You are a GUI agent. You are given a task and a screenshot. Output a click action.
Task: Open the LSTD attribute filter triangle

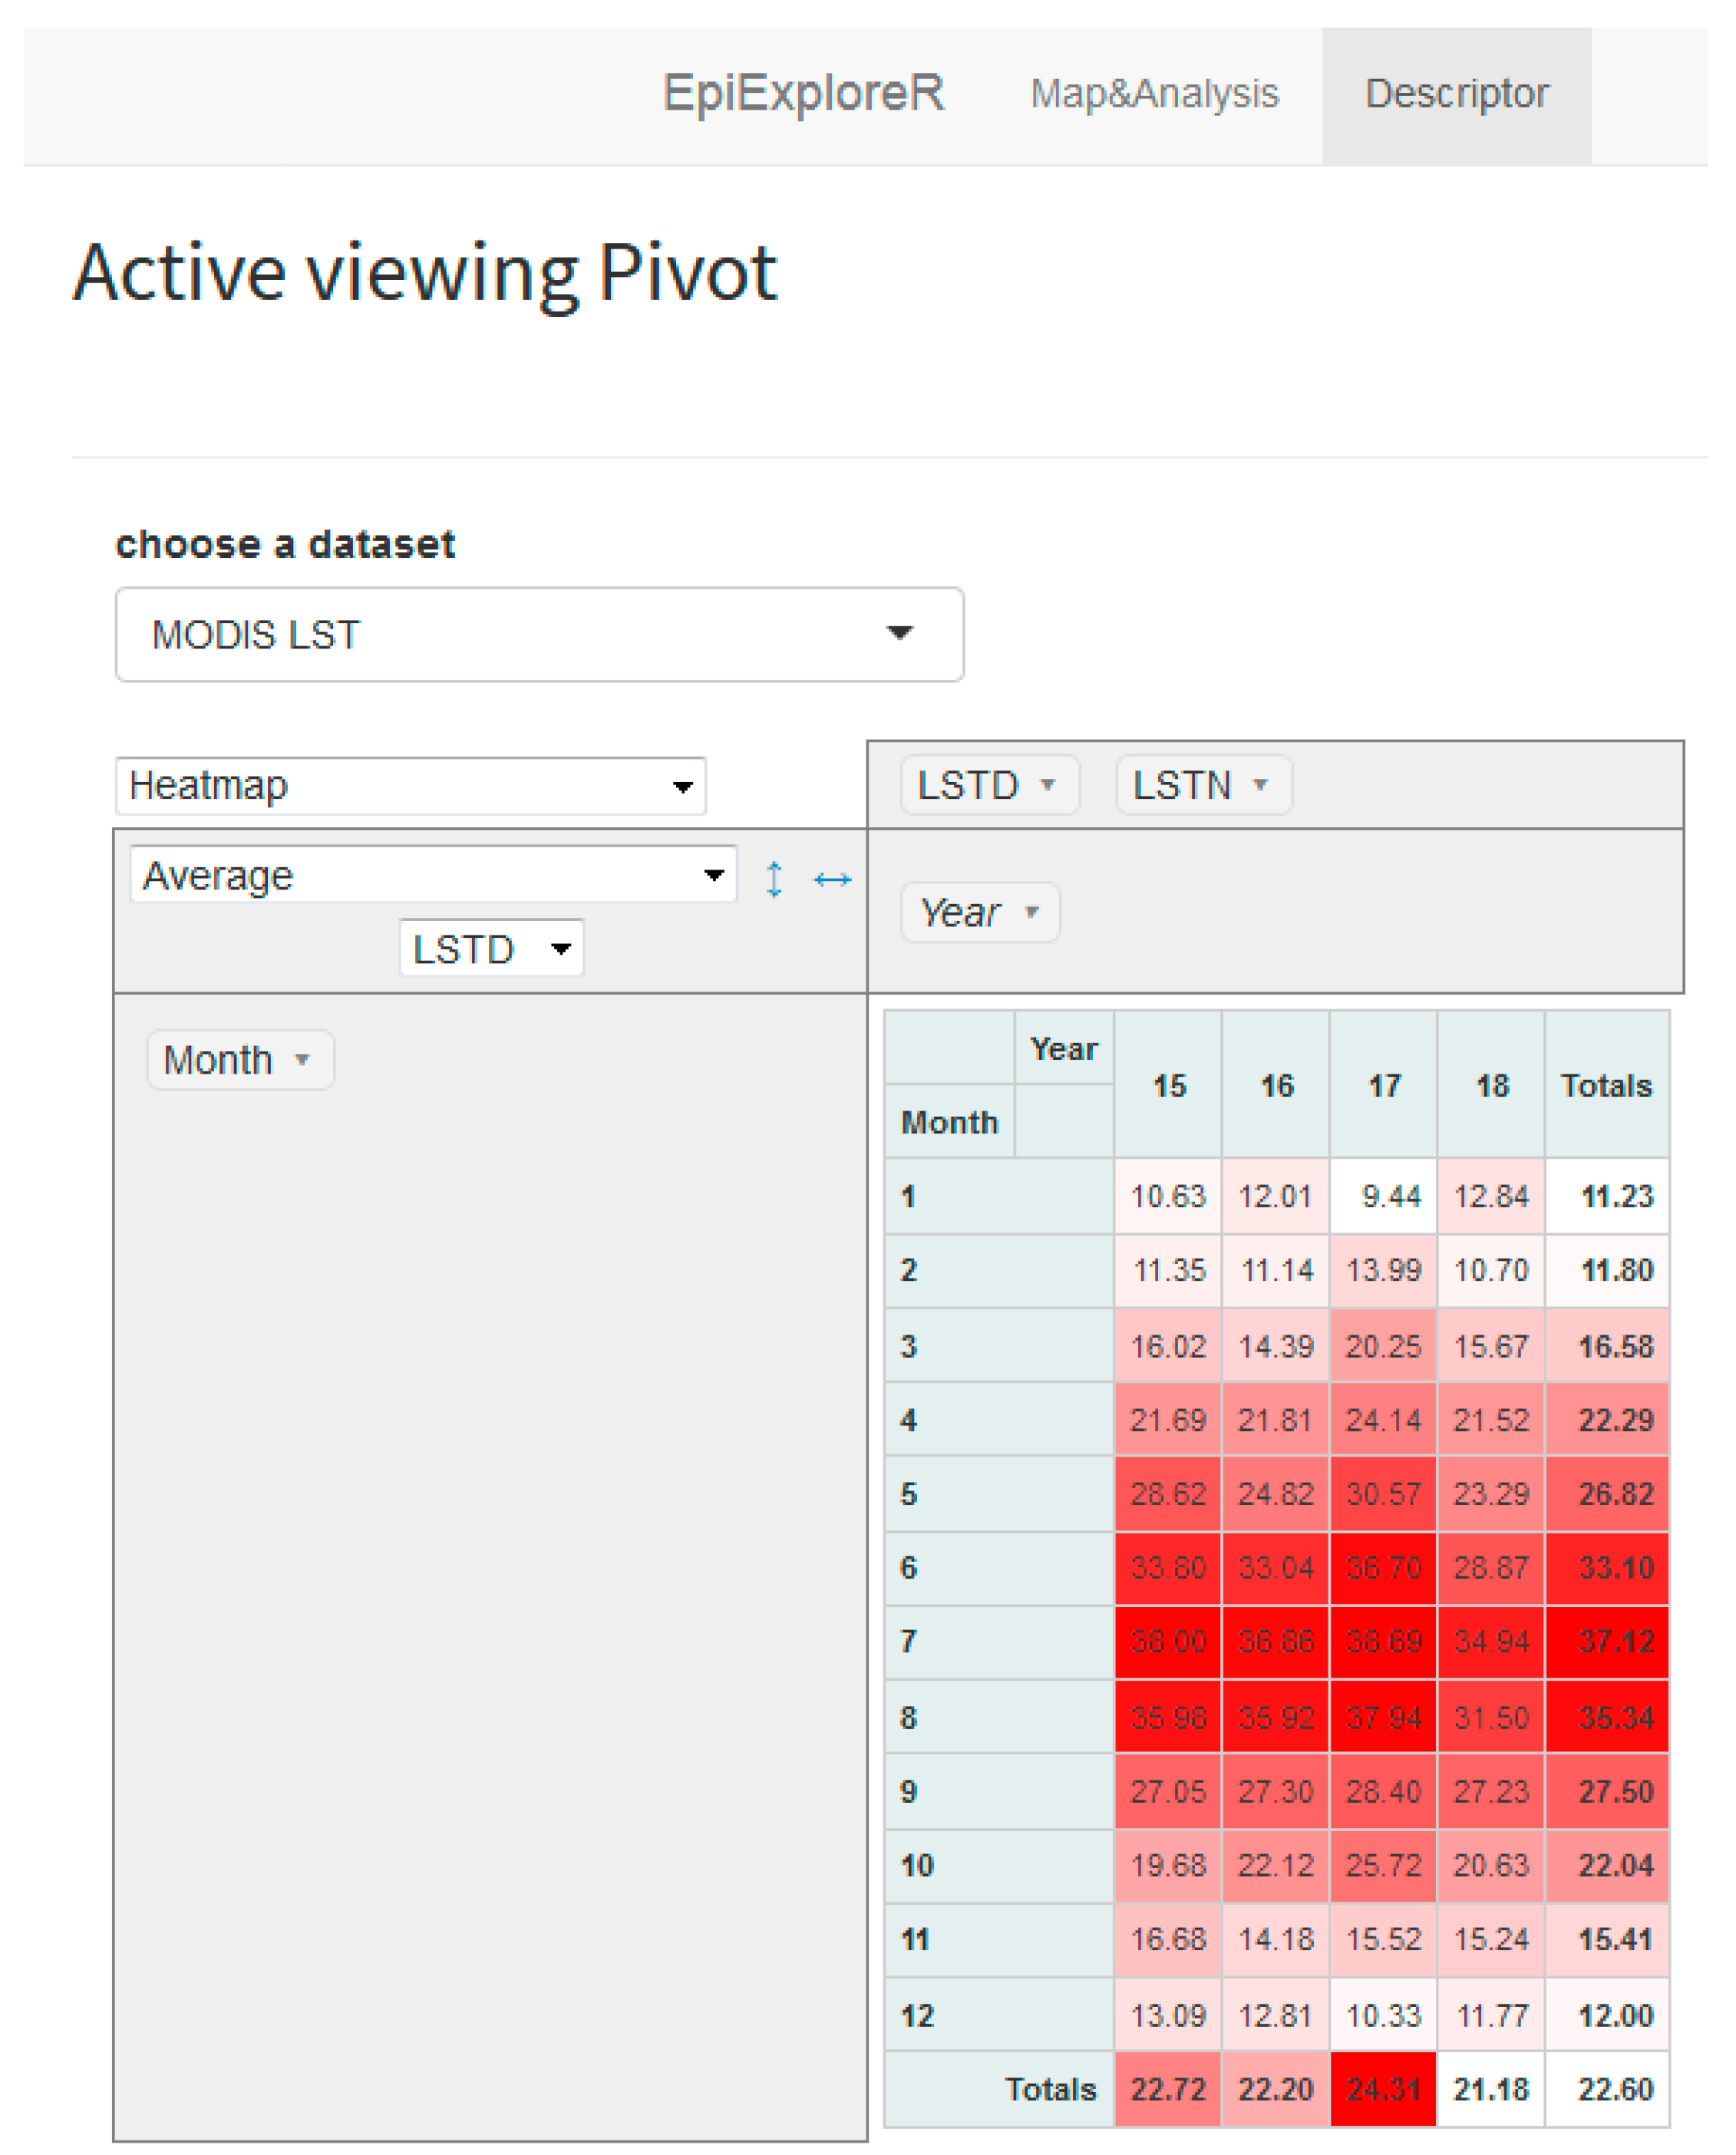tap(1047, 785)
